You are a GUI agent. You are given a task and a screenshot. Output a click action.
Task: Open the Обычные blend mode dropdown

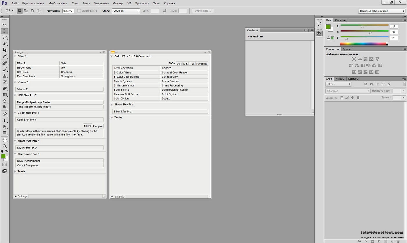(348, 91)
